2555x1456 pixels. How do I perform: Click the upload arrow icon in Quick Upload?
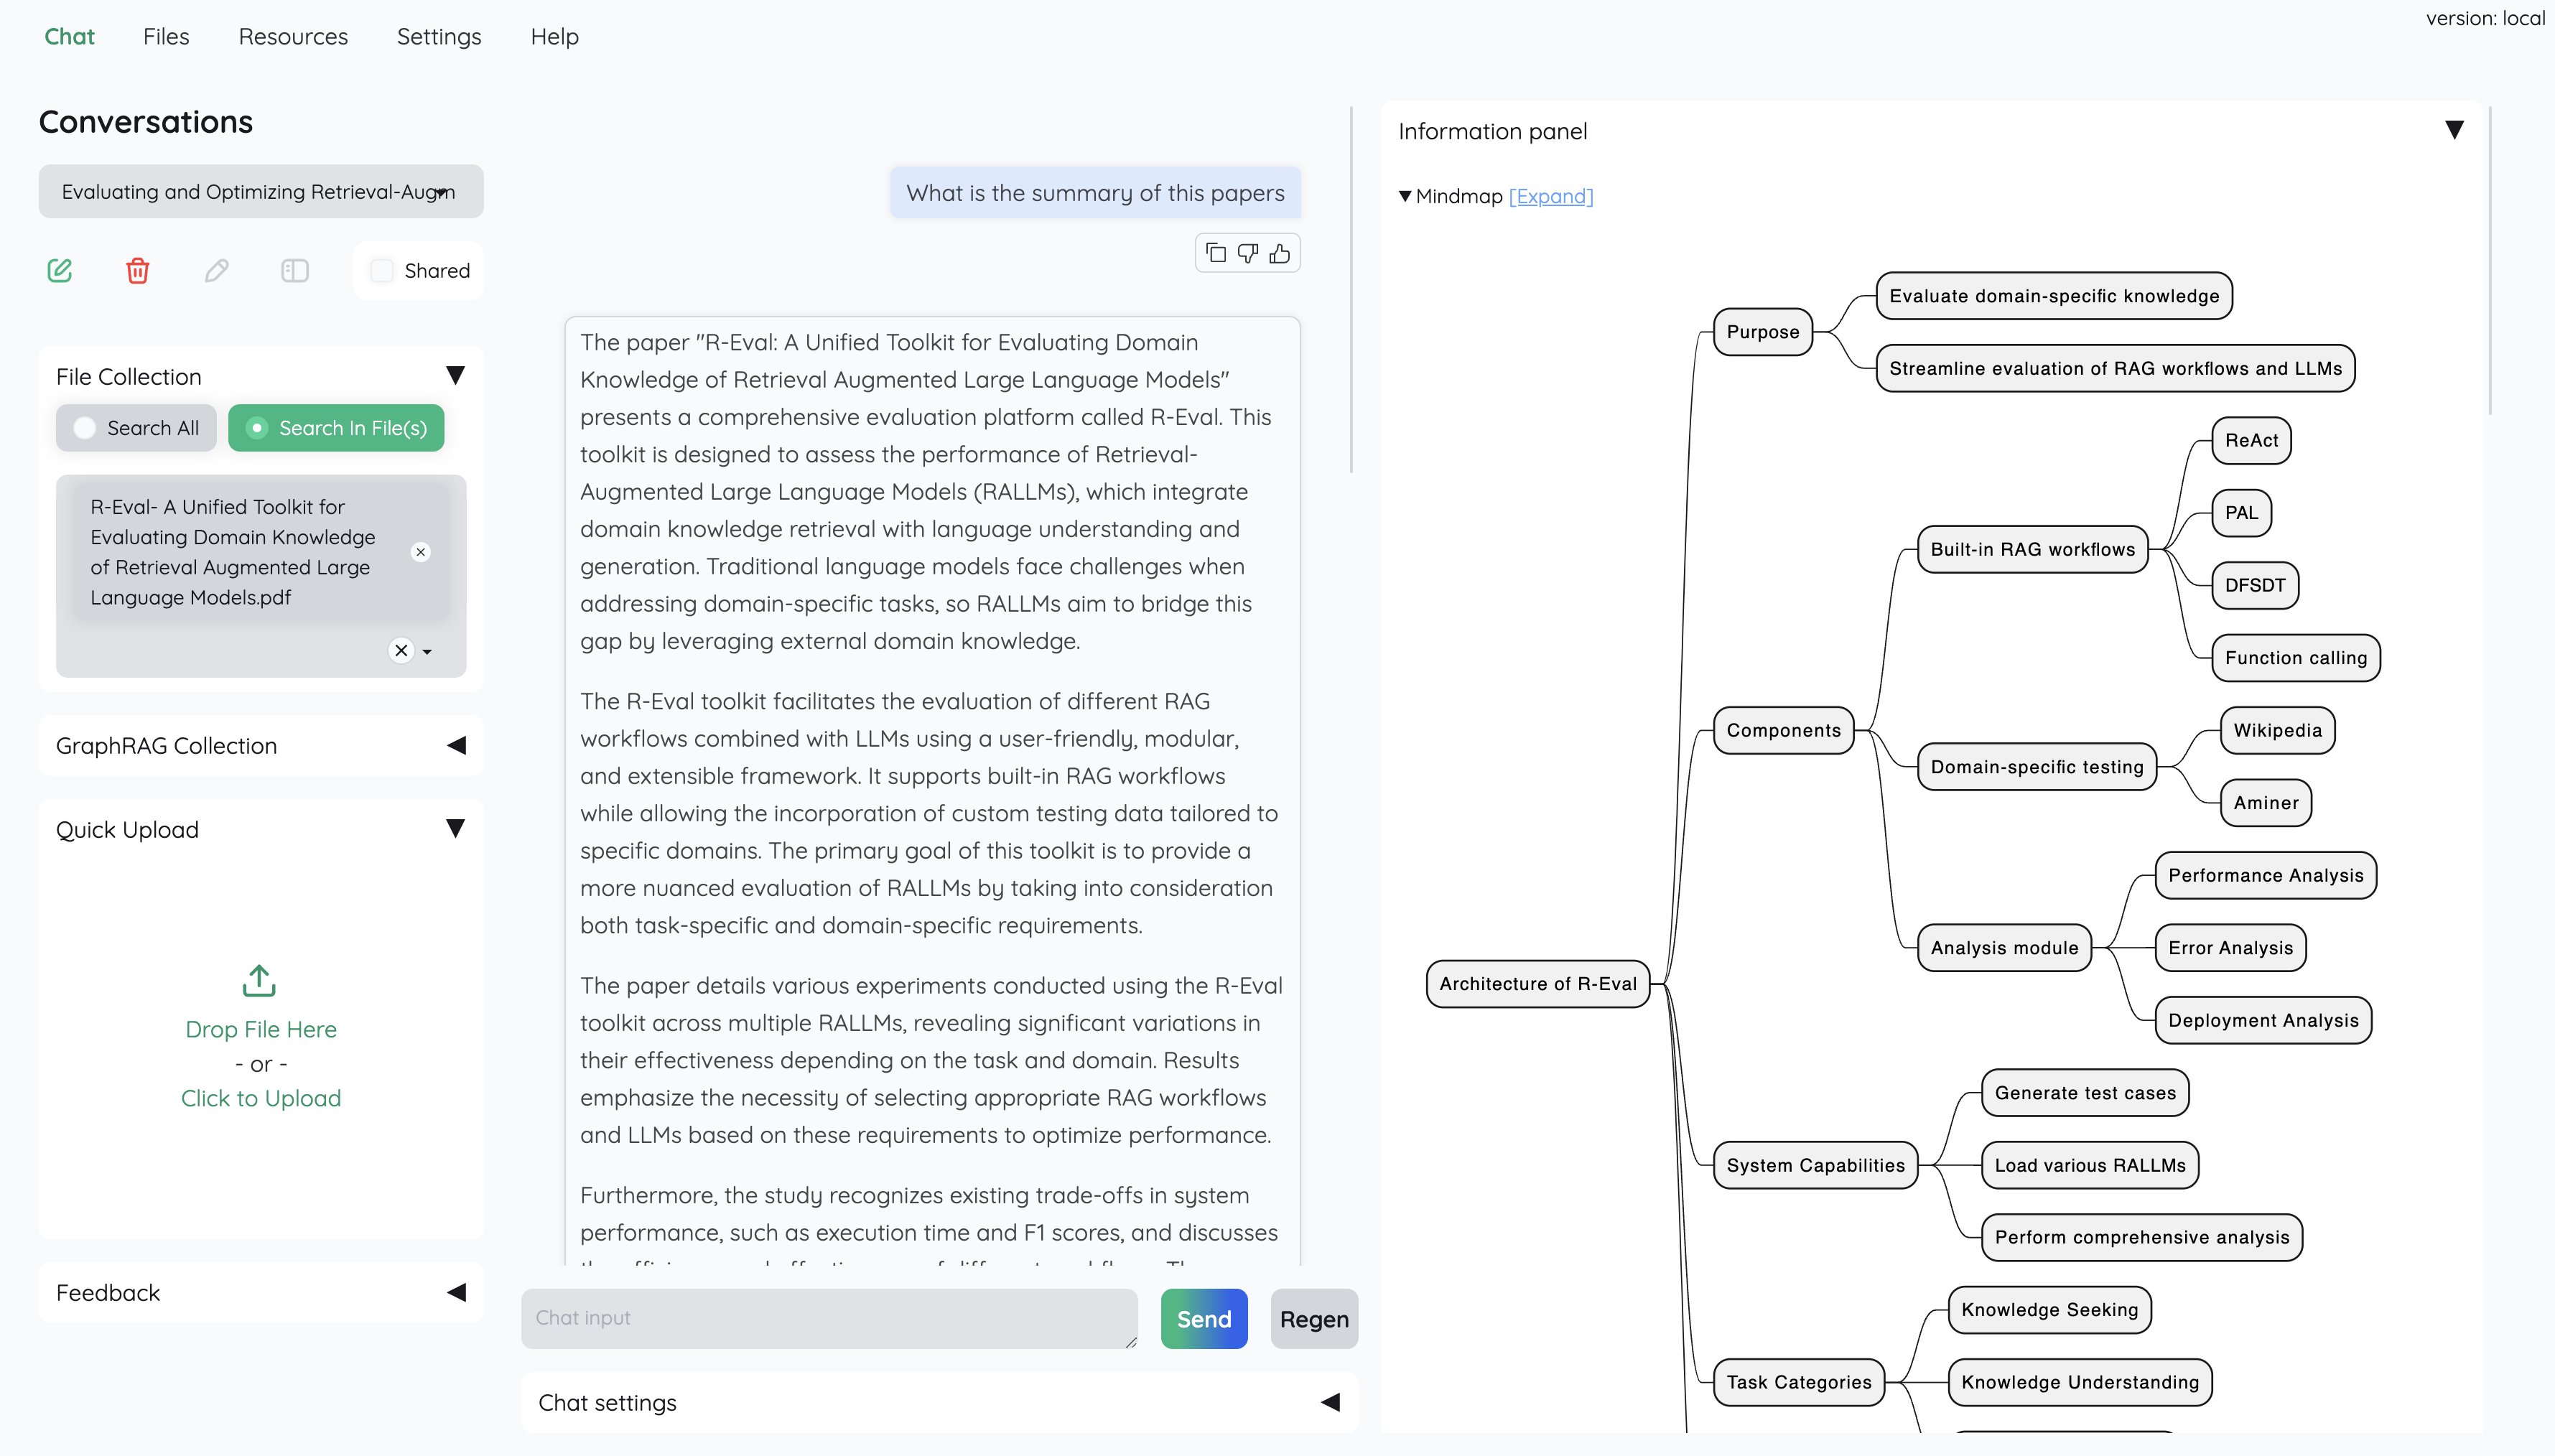pos(259,981)
